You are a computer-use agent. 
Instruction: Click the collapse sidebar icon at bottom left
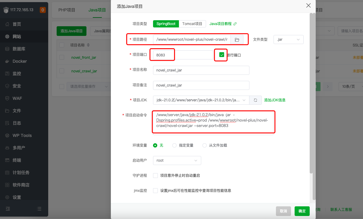click(x=8, y=208)
